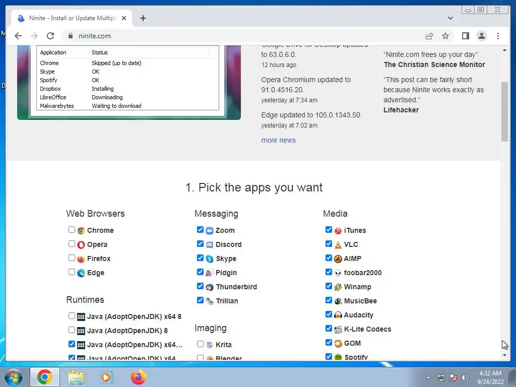Uncheck the Zoom checkbox
Screen dimensions: 516x387
(200, 230)
